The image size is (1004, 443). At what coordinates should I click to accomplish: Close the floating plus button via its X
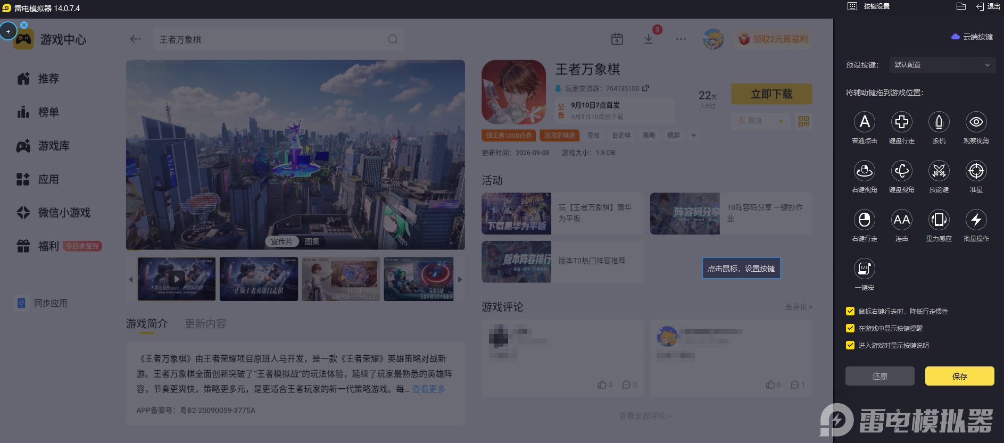[24, 24]
